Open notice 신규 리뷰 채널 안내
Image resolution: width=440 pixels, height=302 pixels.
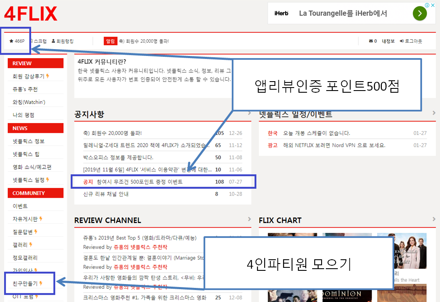pos(106,194)
